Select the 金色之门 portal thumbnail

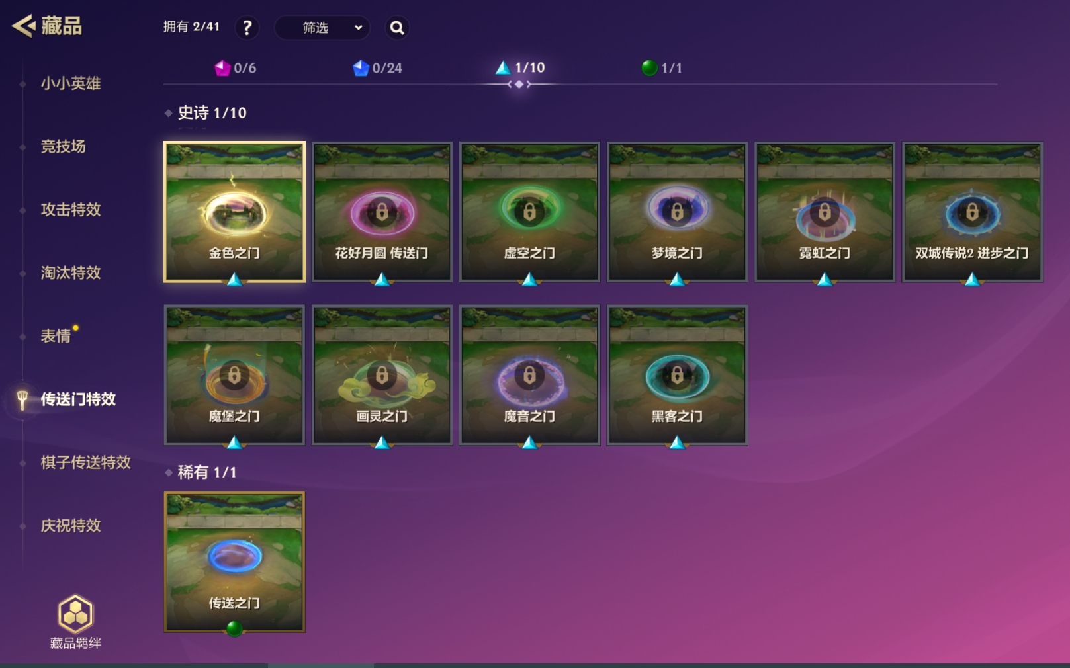point(234,212)
